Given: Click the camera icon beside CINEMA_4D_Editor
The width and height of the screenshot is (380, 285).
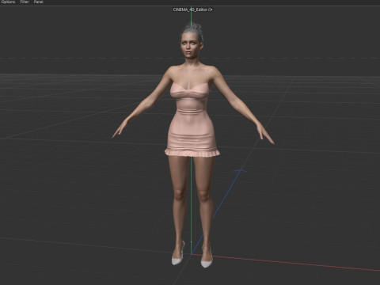Looking at the screenshot, I should [211, 9].
